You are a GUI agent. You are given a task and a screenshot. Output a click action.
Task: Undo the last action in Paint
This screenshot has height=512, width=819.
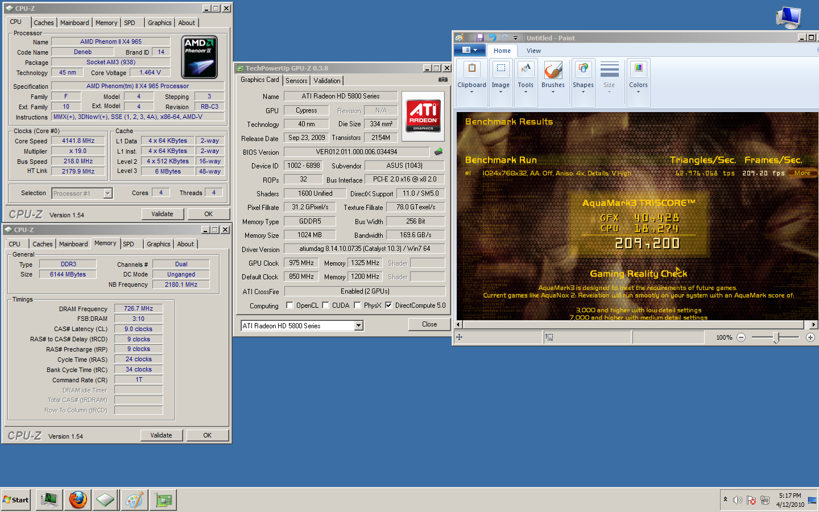pyautogui.click(x=493, y=38)
